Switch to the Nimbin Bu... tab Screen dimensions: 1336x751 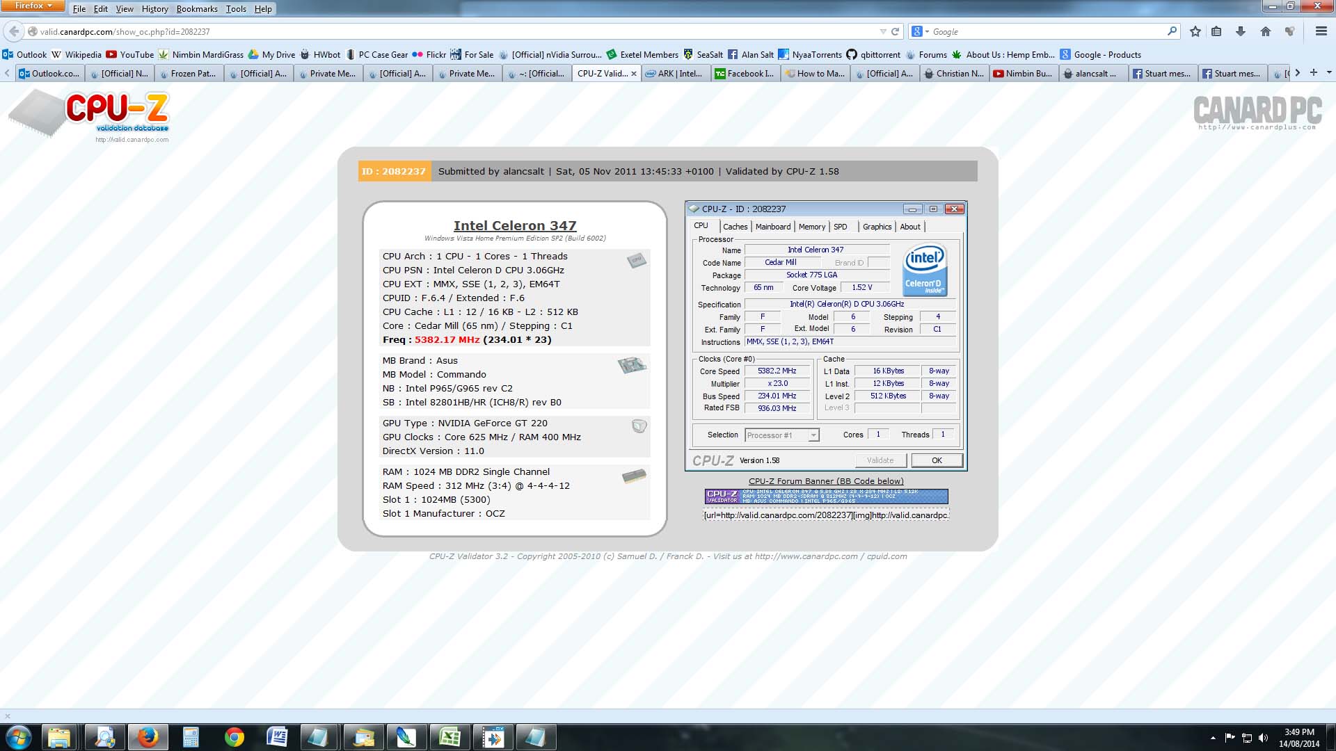1024,73
